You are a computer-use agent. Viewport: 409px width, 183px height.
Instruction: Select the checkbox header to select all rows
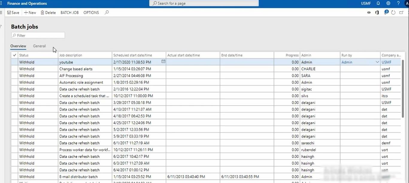coord(14,55)
